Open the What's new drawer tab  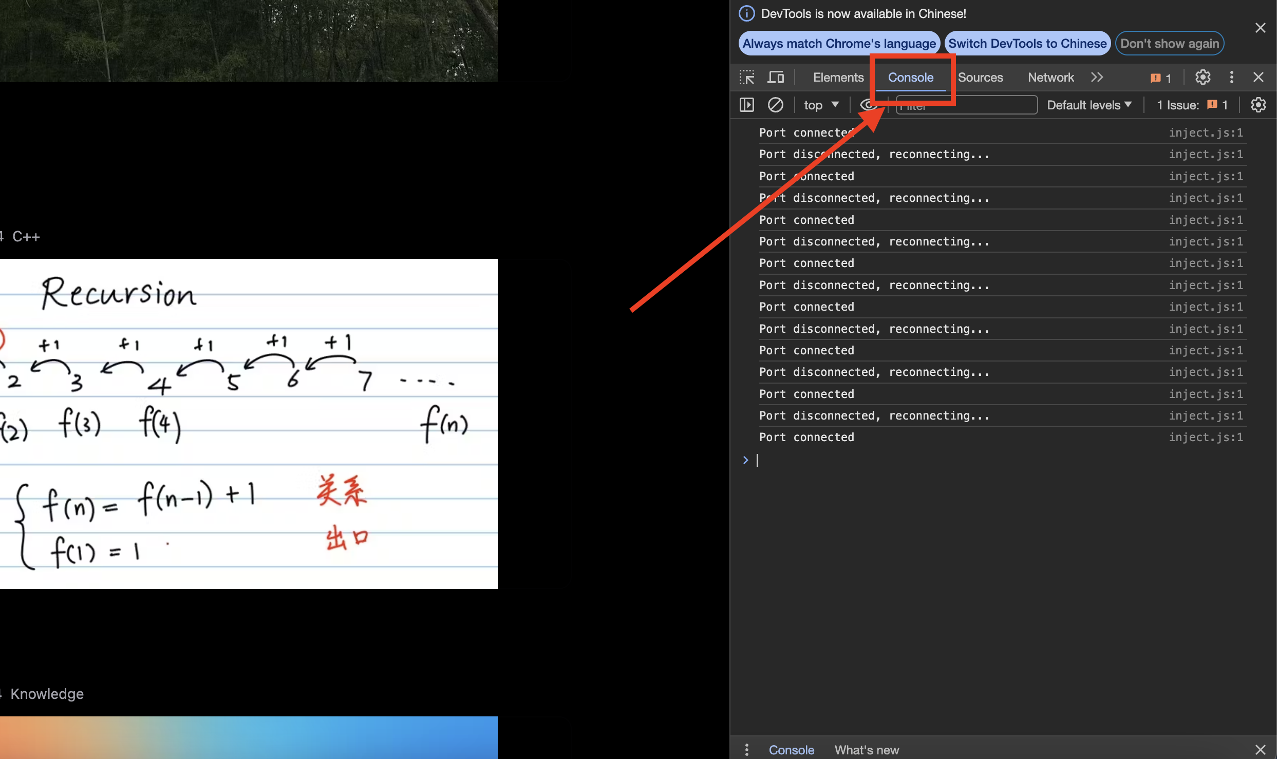point(867,750)
